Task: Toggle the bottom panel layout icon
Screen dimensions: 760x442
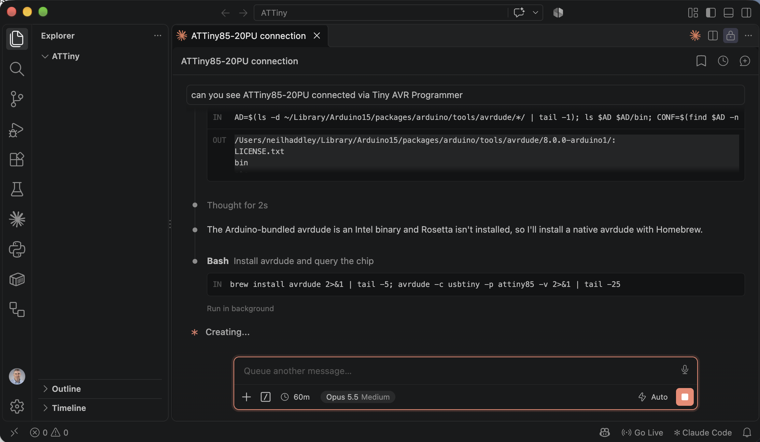Action: [x=728, y=13]
